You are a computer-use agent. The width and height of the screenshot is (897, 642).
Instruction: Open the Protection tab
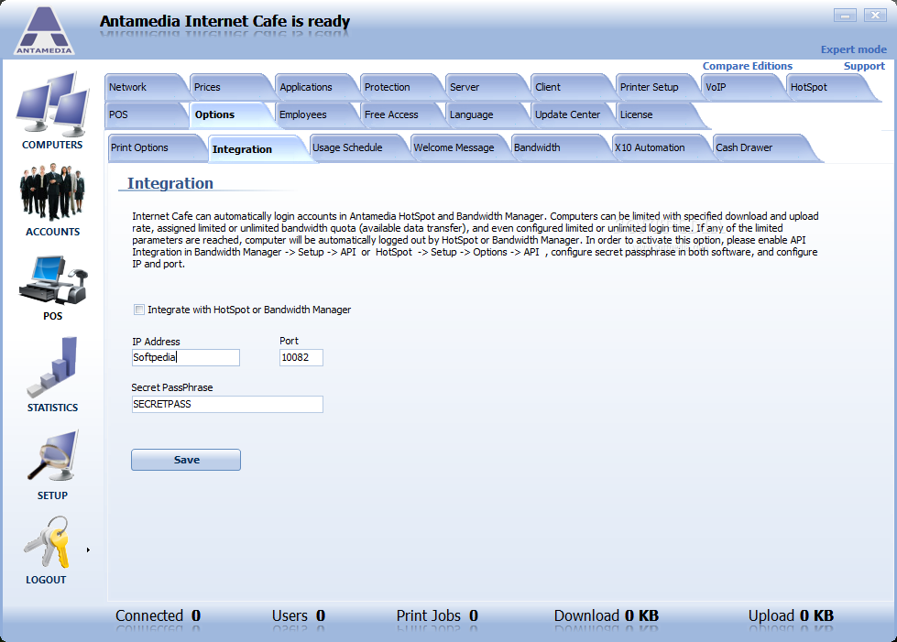(x=400, y=87)
